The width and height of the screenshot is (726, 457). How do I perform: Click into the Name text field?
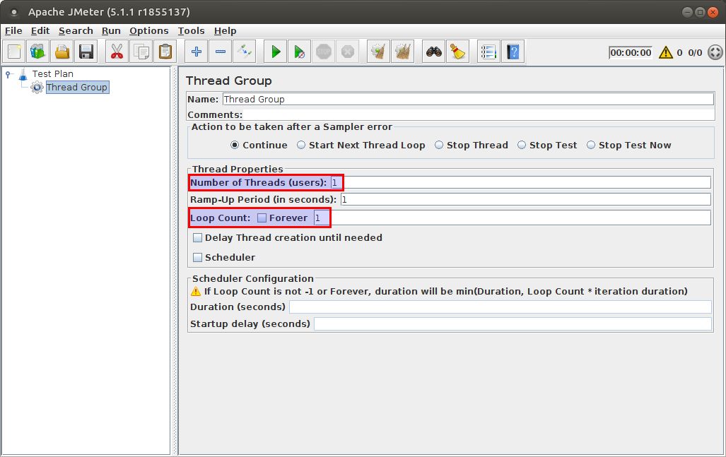pyautogui.click(x=468, y=99)
